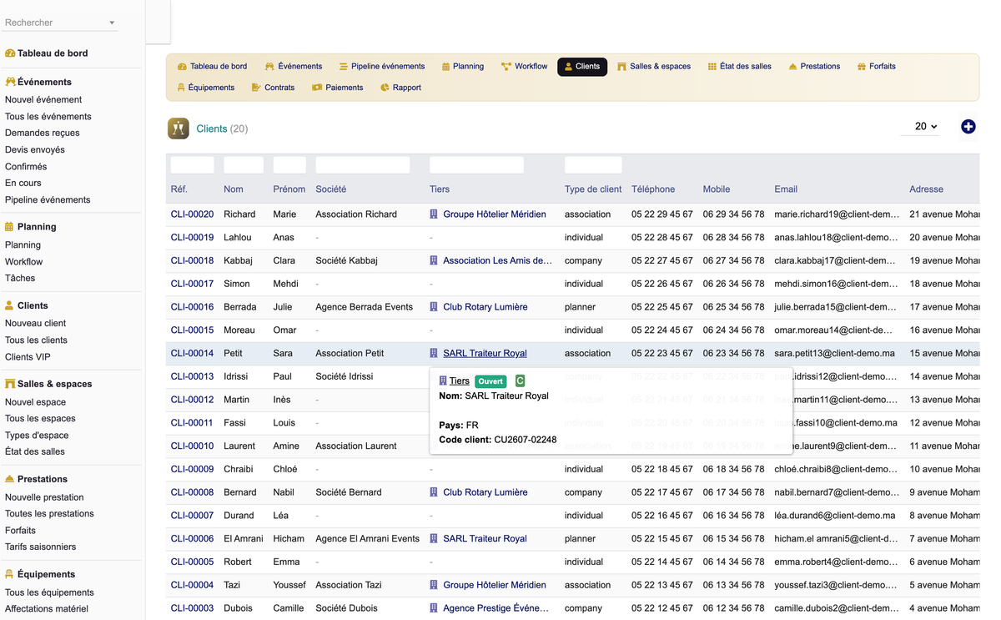Switch to the Workflow tab in the top bar
Image resolution: width=1001 pixels, height=620 pixels.
(x=525, y=67)
